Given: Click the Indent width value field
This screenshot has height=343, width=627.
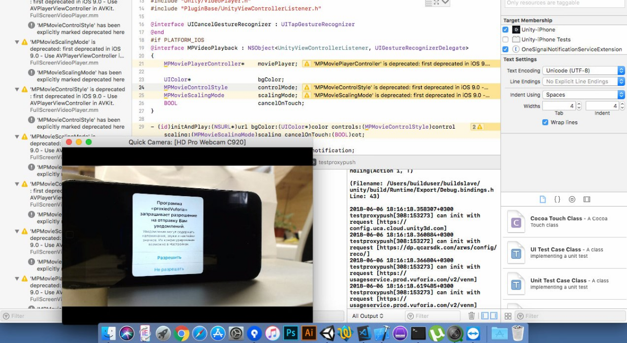Looking at the screenshot, I should (602, 106).
